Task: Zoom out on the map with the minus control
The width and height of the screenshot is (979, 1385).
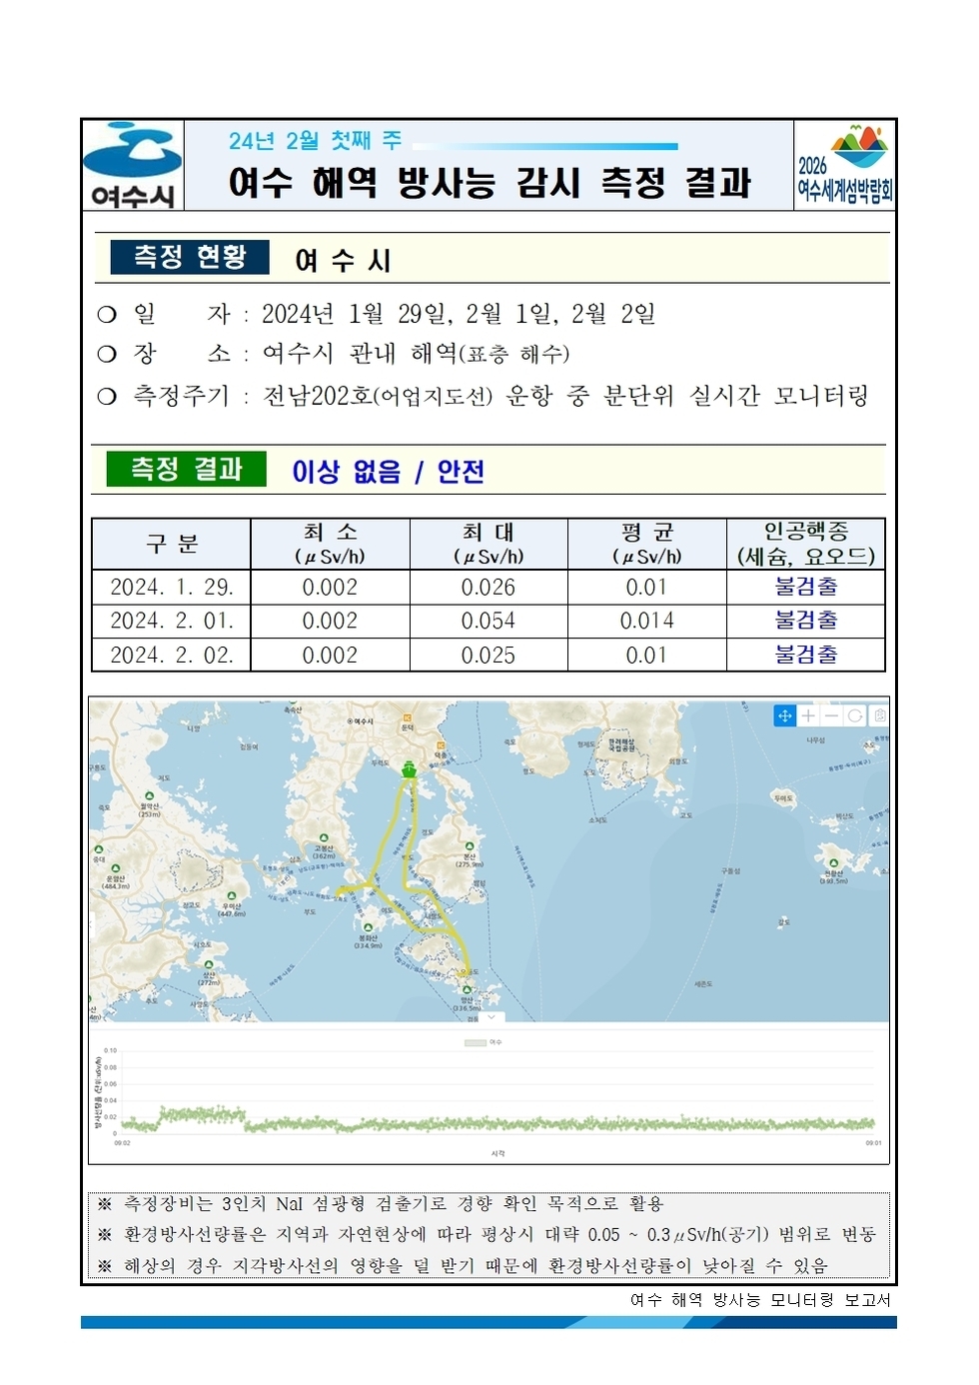Action: pyautogui.click(x=832, y=715)
